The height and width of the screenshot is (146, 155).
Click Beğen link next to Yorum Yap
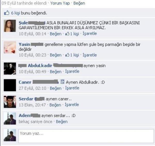[79, 3]
